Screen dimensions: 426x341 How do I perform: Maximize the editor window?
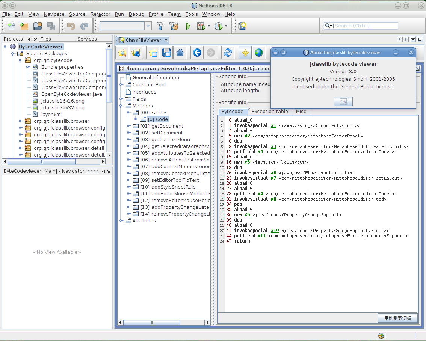pos(420,39)
